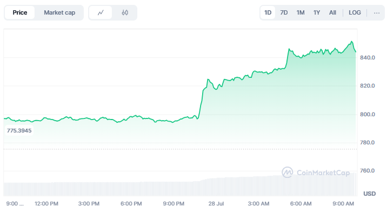The image size is (387, 212).
Task: Select the 1Y time range
Action: point(317,12)
